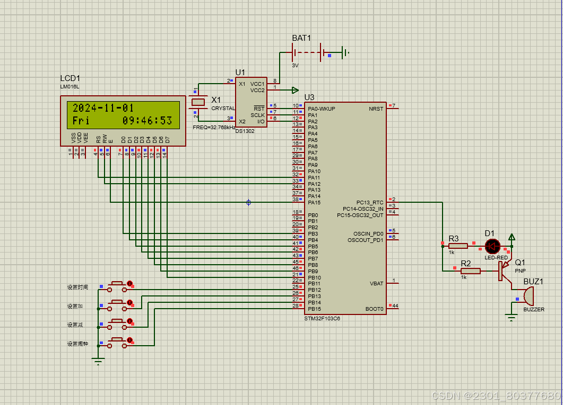Click the ground symbol below the push buttons

[x=98, y=361]
